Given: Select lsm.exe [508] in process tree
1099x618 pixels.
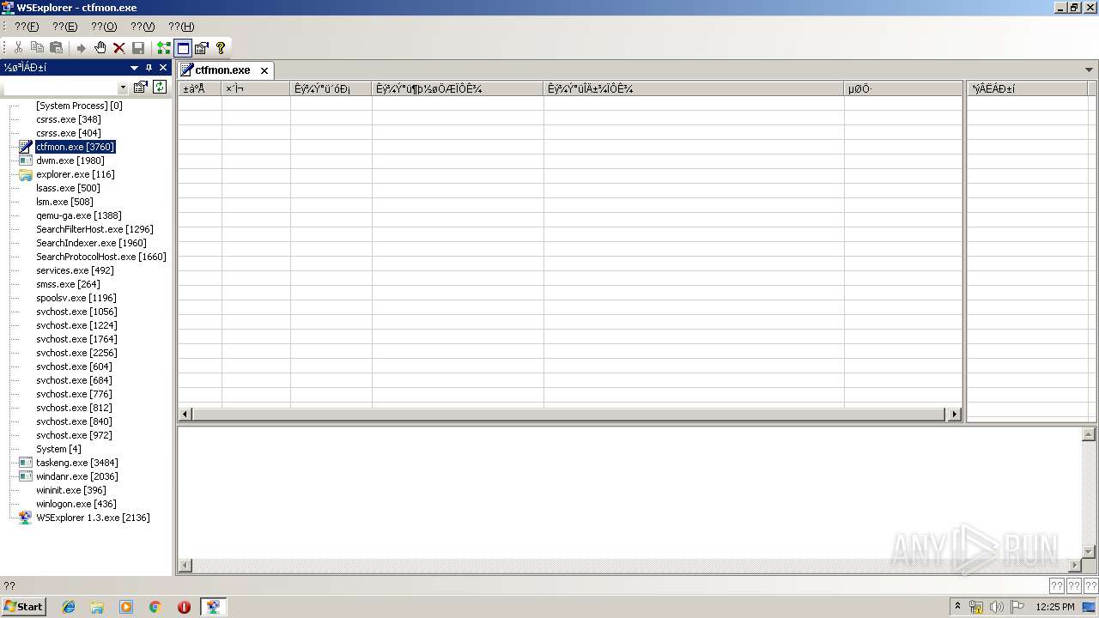Looking at the screenshot, I should click(64, 202).
